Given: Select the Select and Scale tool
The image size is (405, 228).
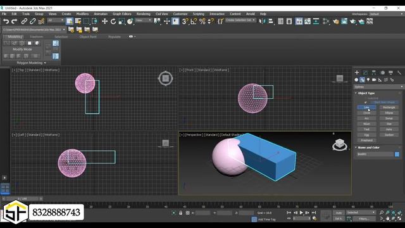Looking at the screenshot, I should (121, 21).
